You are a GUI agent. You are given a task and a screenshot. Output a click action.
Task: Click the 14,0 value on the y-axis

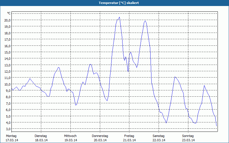7,59
